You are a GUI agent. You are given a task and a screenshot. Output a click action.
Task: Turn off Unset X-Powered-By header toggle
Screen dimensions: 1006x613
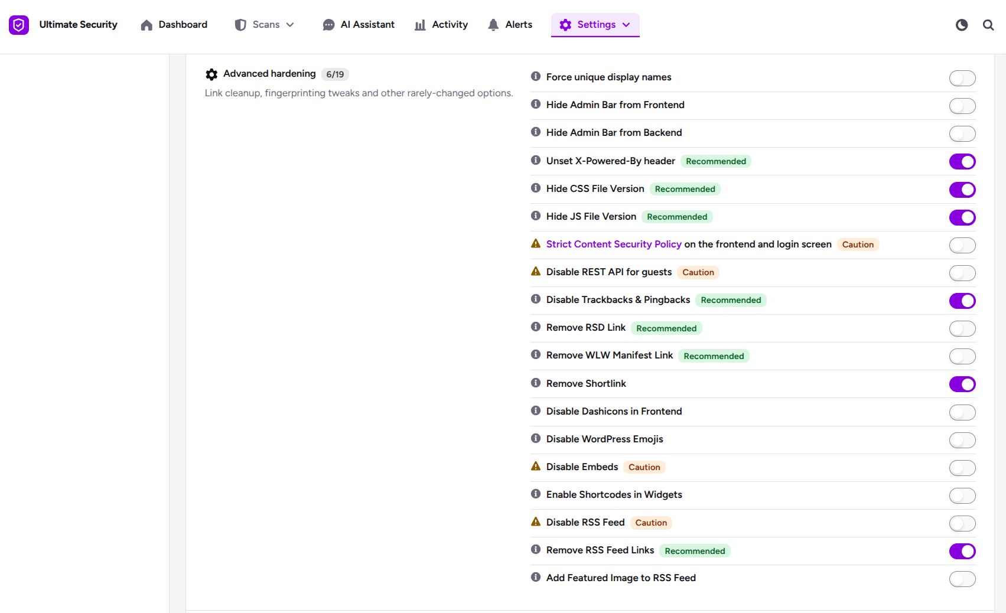[962, 161]
